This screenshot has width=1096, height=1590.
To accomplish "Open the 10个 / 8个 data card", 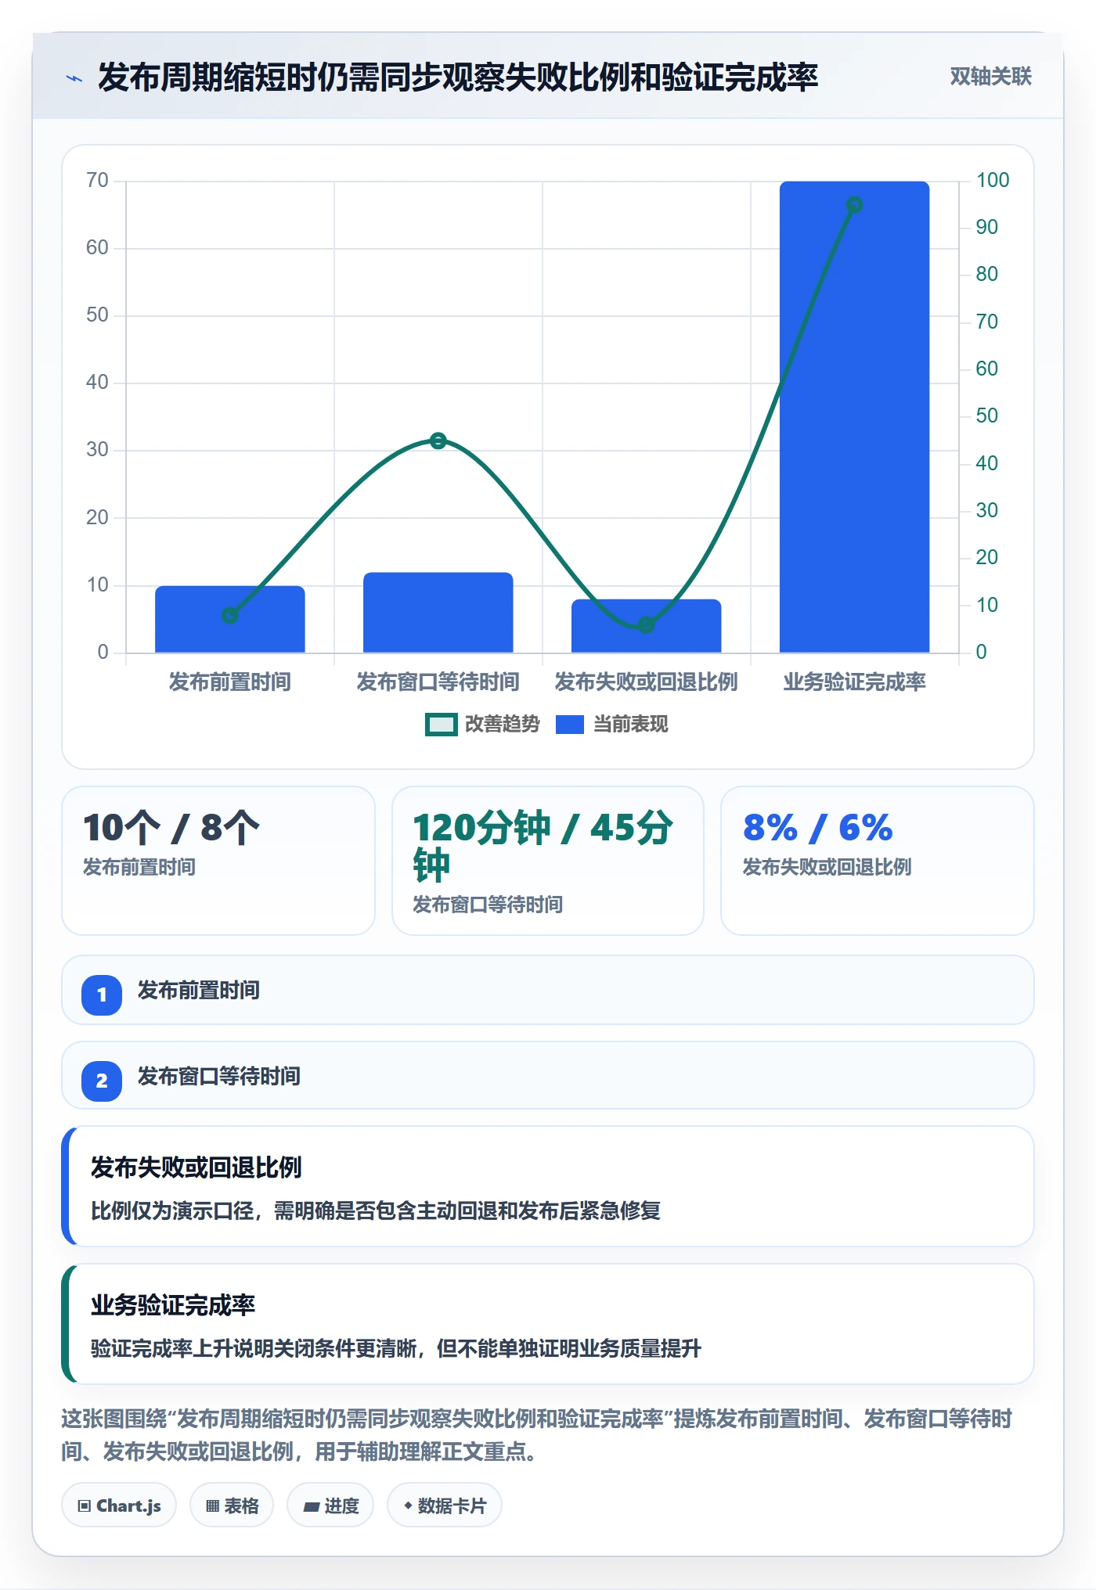I will (218, 860).
